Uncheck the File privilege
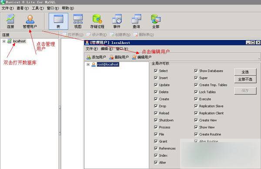Screen dimensions: 261x169 [x=156, y=134]
